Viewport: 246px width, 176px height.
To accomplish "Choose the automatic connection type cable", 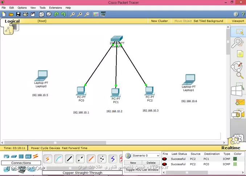I will 48,159.
